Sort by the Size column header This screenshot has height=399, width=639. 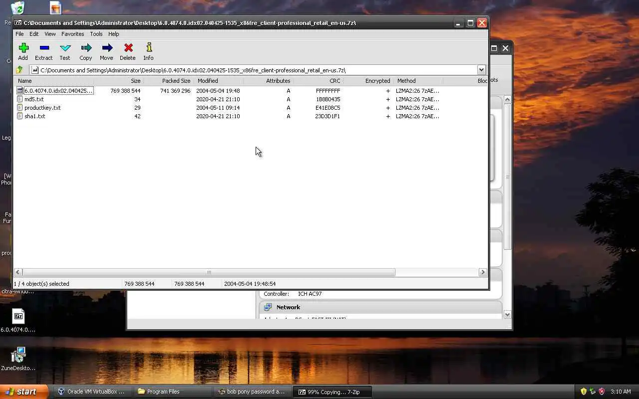[x=119, y=81]
